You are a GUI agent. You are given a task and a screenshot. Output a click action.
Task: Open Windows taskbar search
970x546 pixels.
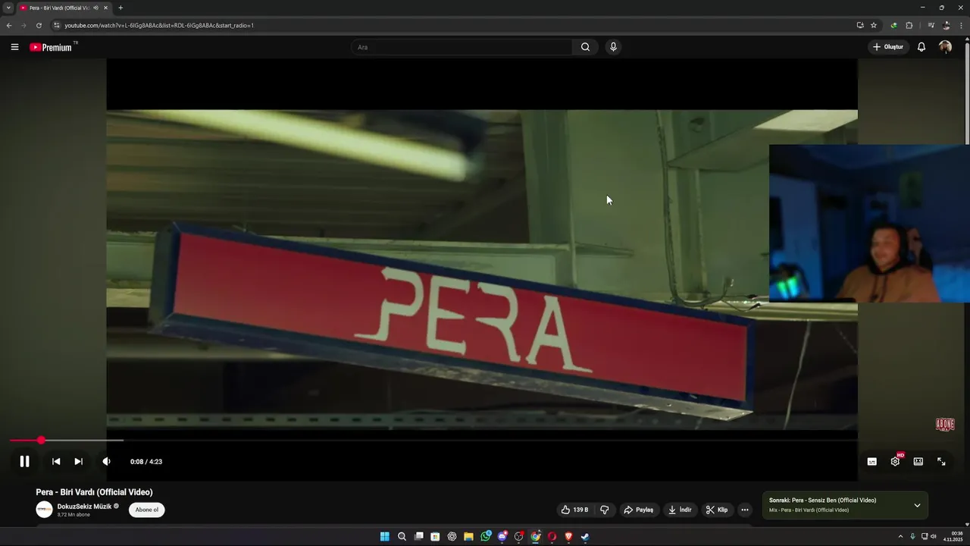(402, 536)
